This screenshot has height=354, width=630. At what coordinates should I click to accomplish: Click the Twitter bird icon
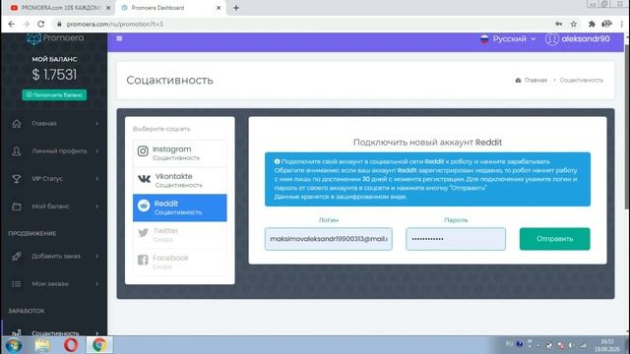click(143, 233)
